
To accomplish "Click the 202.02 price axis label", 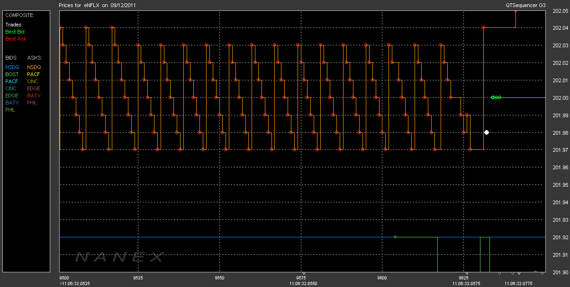I will [560, 63].
